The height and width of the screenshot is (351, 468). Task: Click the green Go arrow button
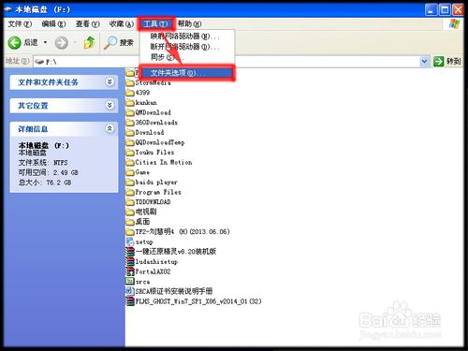tap(438, 62)
